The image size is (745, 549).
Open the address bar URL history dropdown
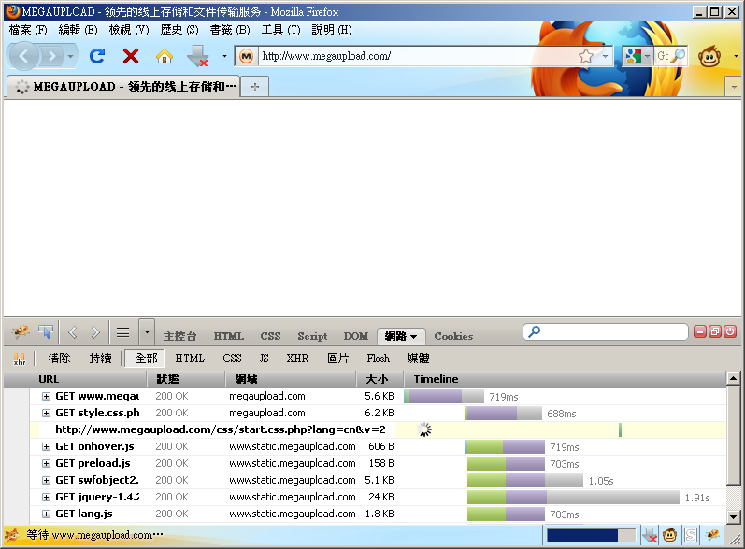[x=605, y=56]
